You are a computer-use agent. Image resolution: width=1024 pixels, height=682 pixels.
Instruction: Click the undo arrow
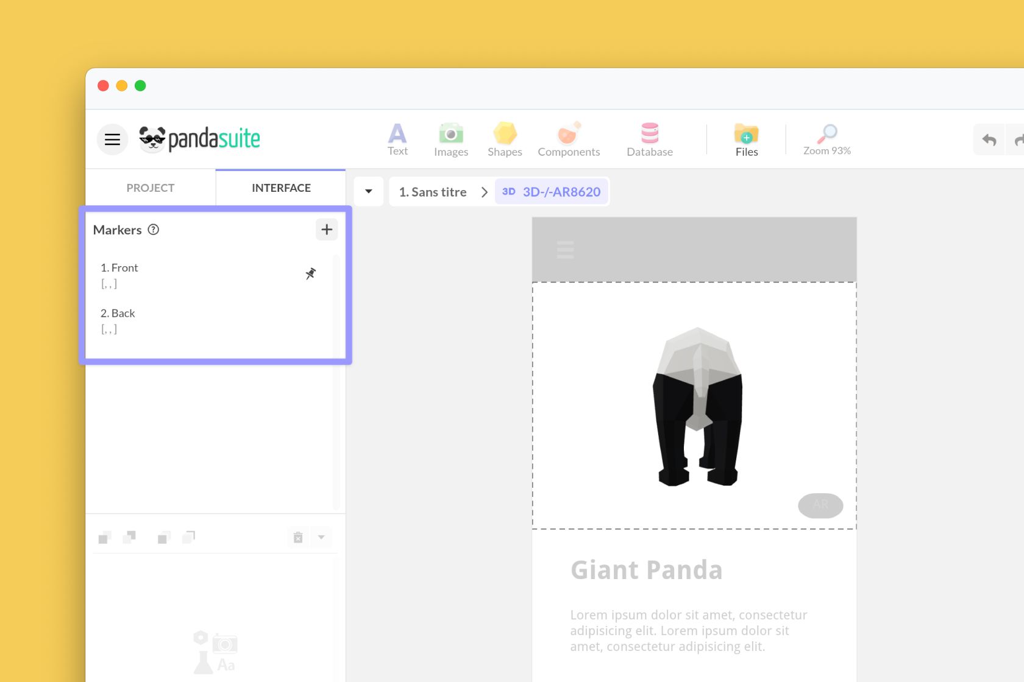(x=989, y=140)
